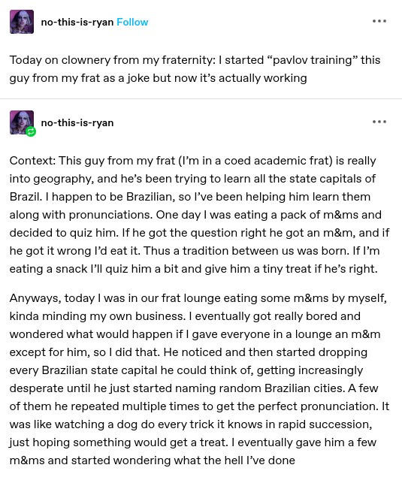Visit no-this-is-ryan blog from the top username

pos(77,22)
